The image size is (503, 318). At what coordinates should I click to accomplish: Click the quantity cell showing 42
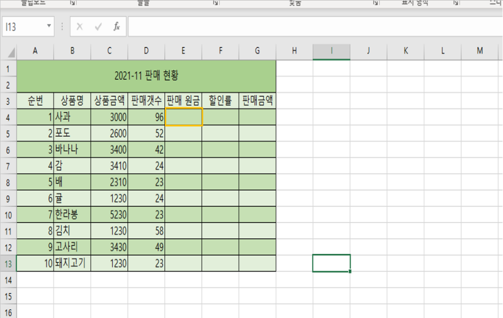click(x=147, y=150)
